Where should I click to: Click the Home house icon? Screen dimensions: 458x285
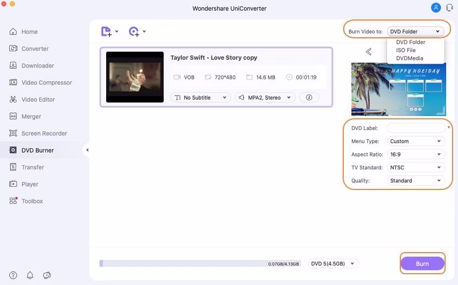[x=13, y=32]
